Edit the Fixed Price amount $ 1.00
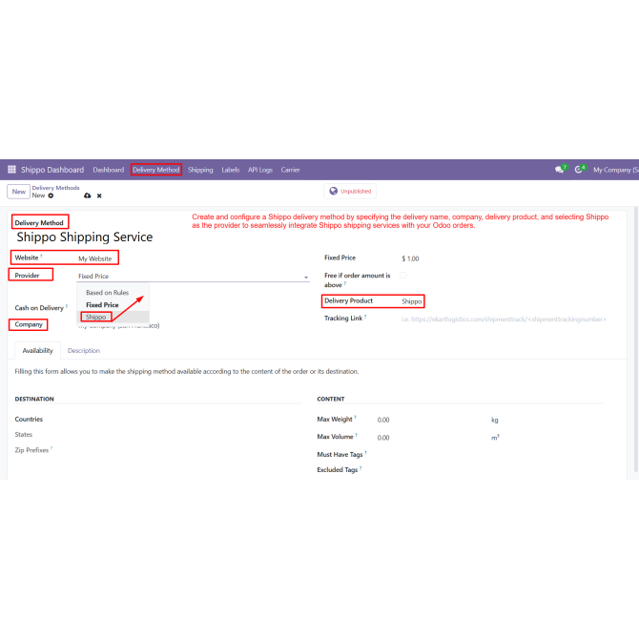Screen dimensions: 639x639 coord(410,258)
